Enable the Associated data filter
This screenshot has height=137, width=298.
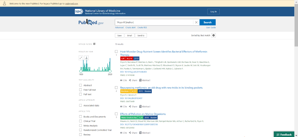[x=81, y=105]
